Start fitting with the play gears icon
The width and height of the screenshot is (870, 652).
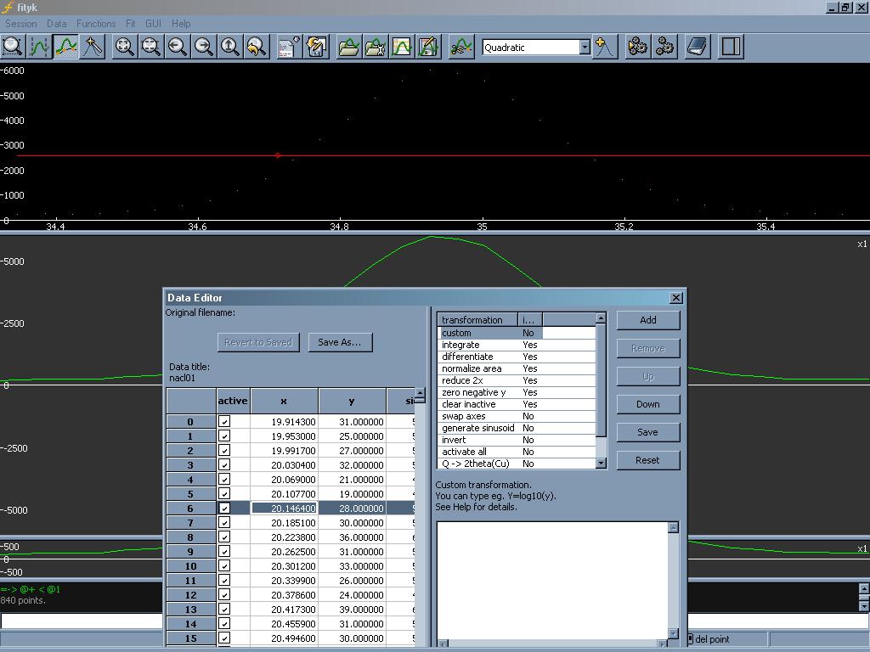[637, 47]
